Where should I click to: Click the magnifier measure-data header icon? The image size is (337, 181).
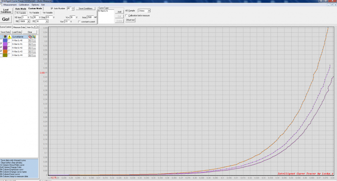(x=34, y=37)
